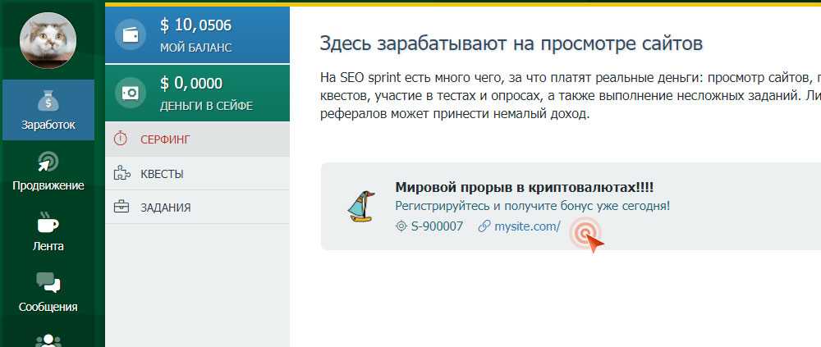This screenshot has height=347, width=821.
Task: Click the S-900007 ad identifier
Action: pos(436,226)
